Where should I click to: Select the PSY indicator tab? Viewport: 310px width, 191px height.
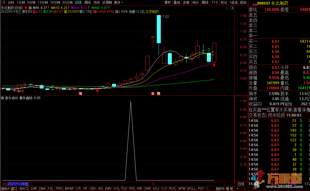[x=201, y=189]
